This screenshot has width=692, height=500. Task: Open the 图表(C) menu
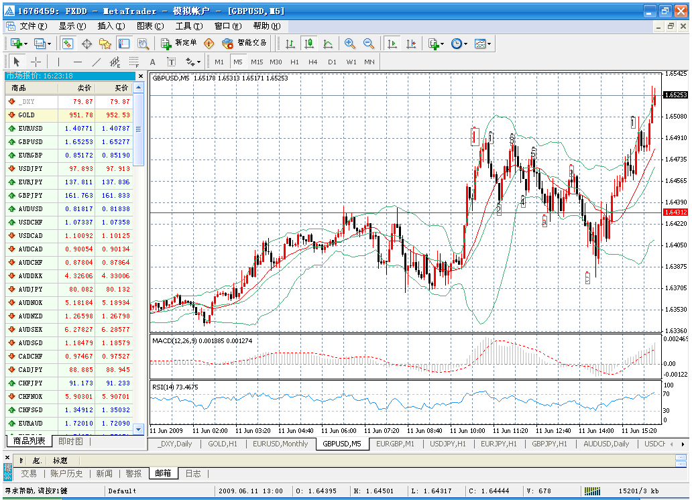pos(150,26)
